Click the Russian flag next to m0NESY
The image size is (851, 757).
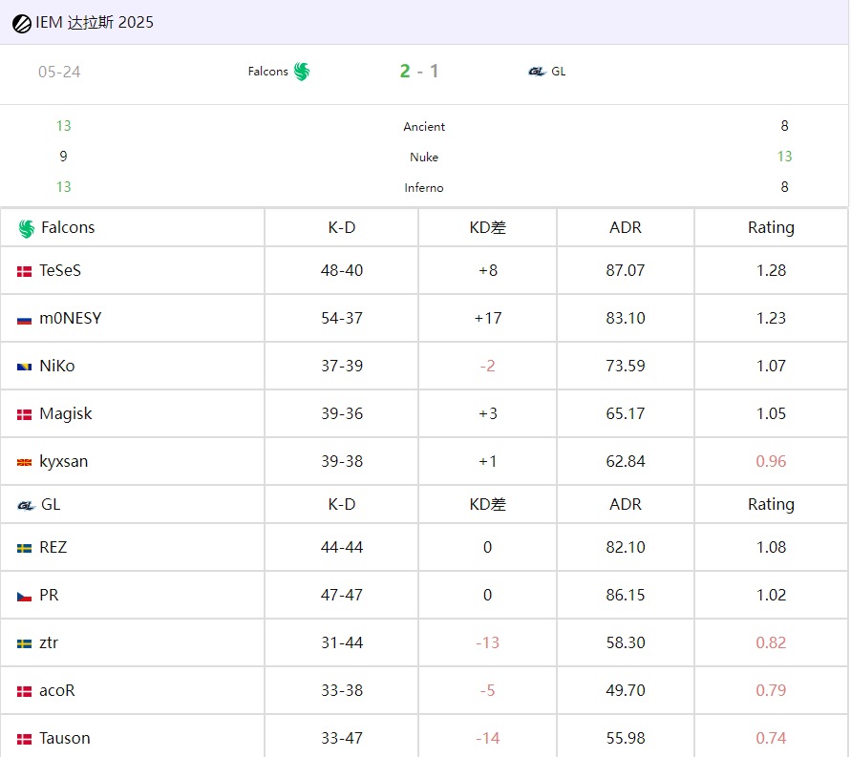click(25, 320)
